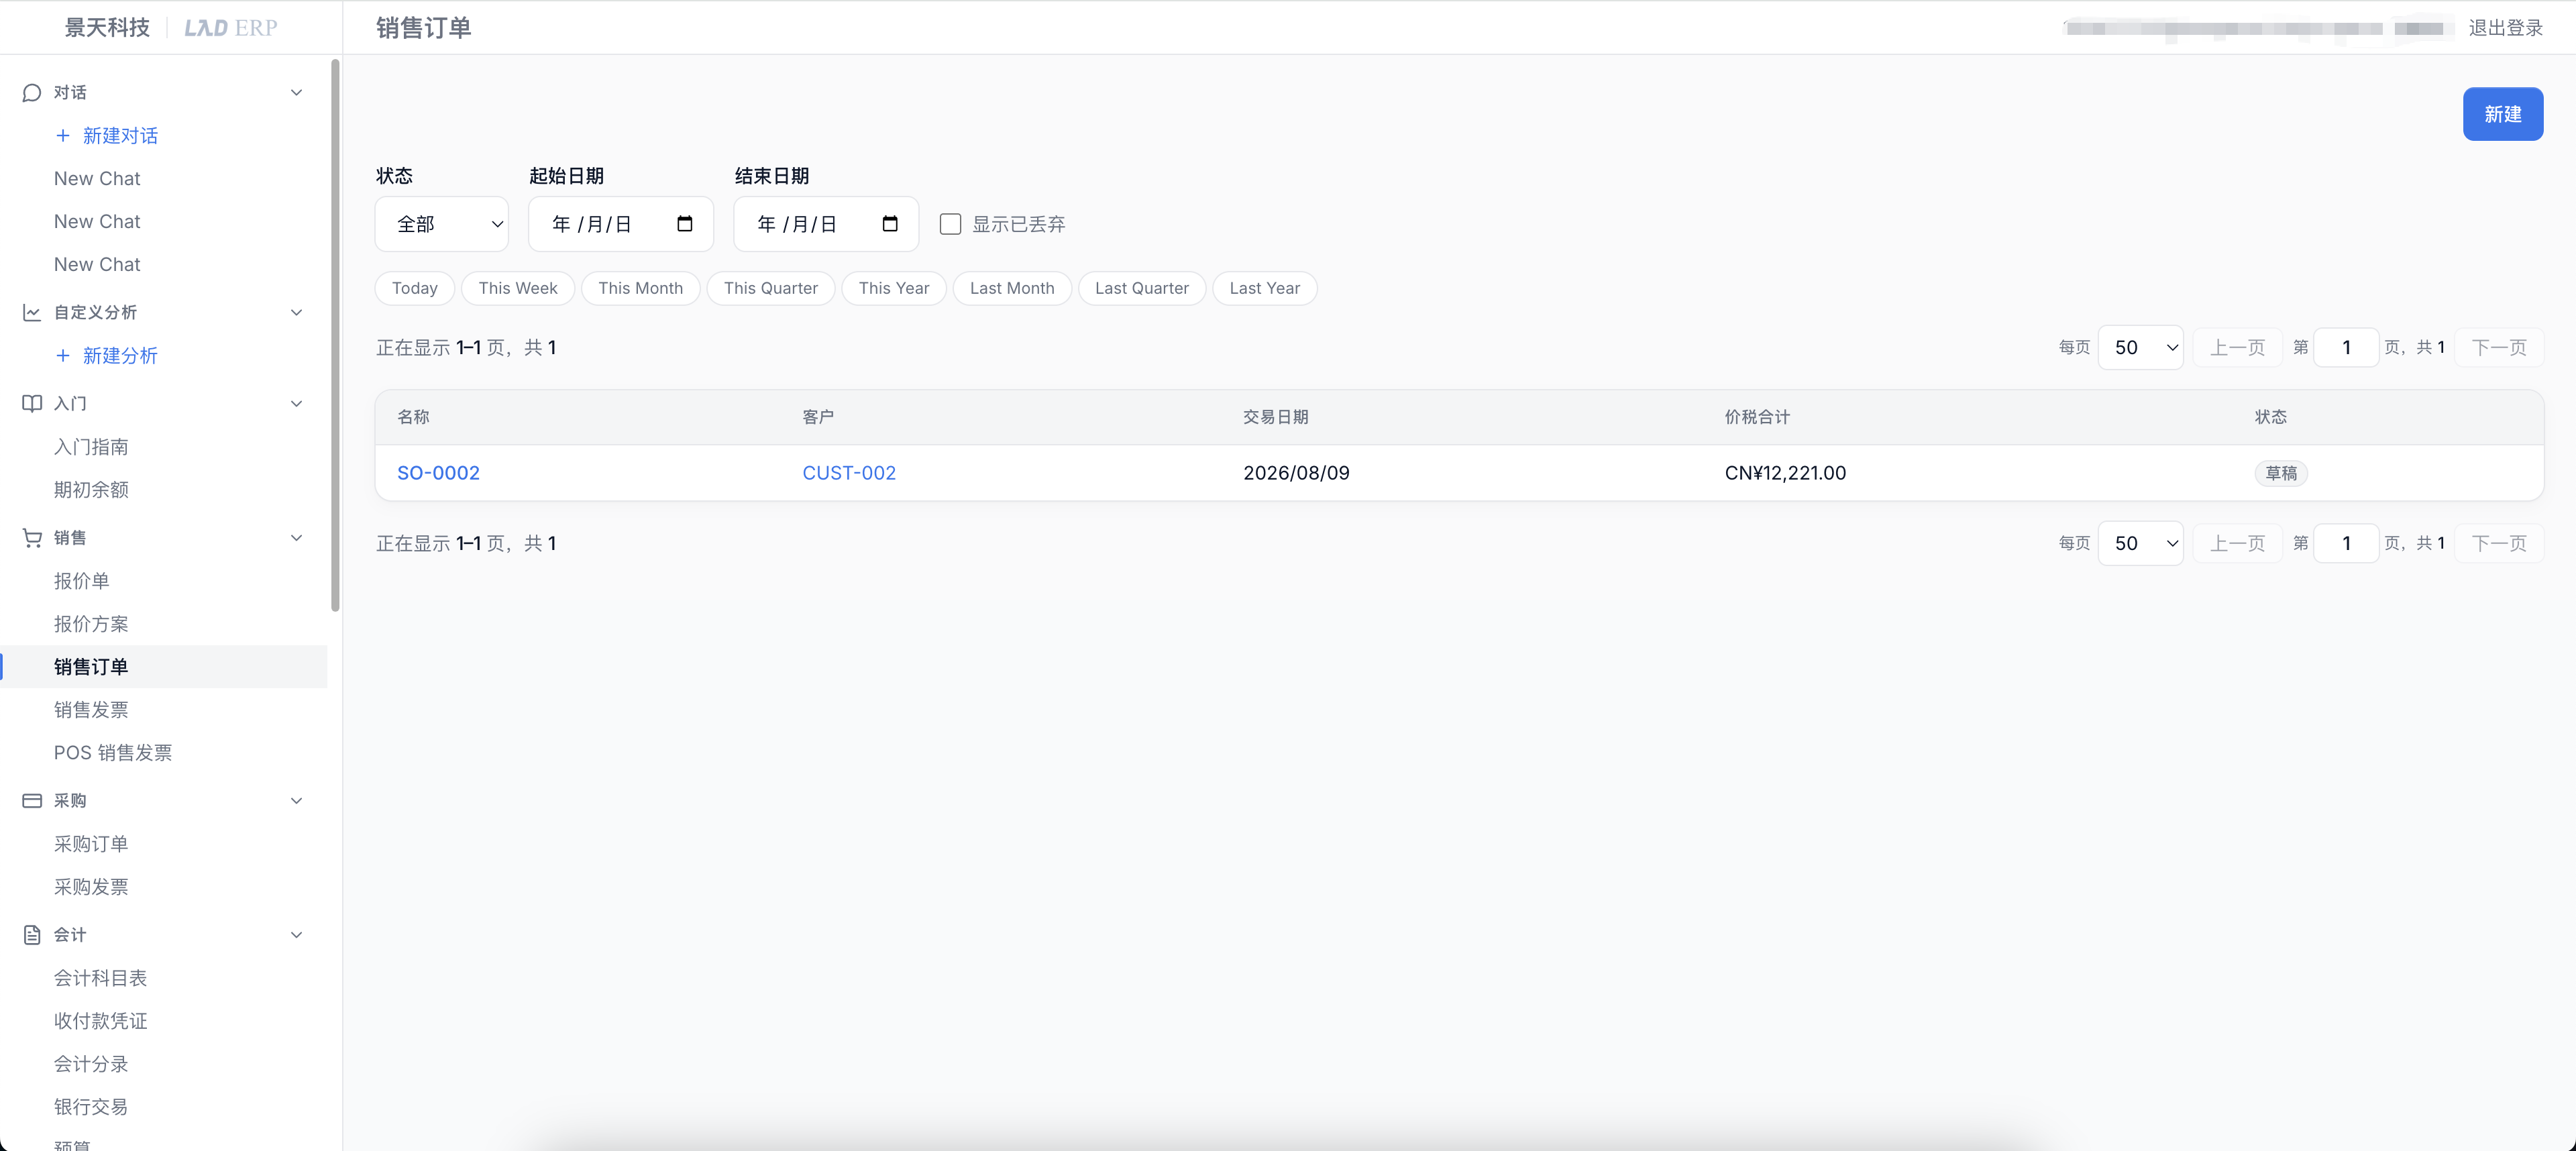Toggle the 显示已丢弃 checkbox

click(950, 224)
